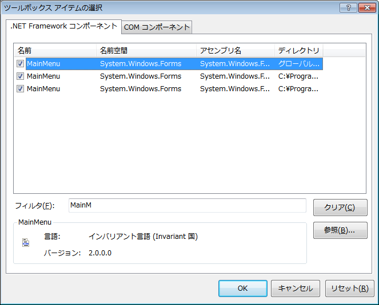The width and height of the screenshot is (379, 305).
Task: Click the version value 2.0.0.0
Action: pyautogui.click(x=100, y=253)
